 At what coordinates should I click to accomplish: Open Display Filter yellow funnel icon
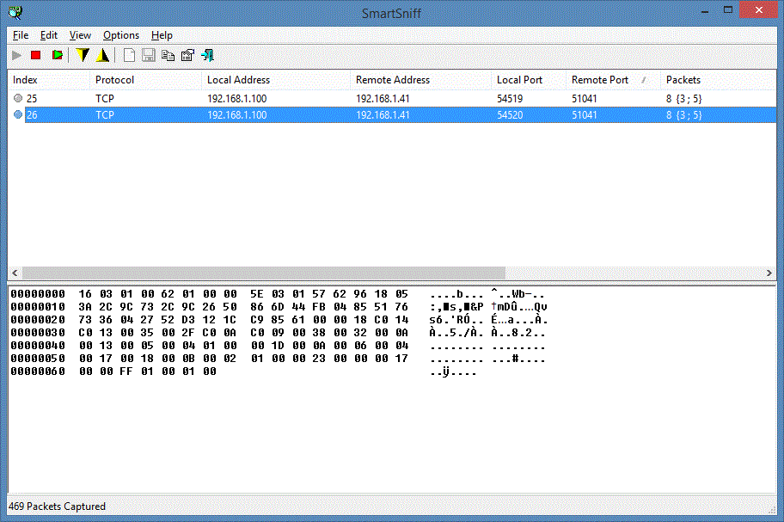(83, 55)
